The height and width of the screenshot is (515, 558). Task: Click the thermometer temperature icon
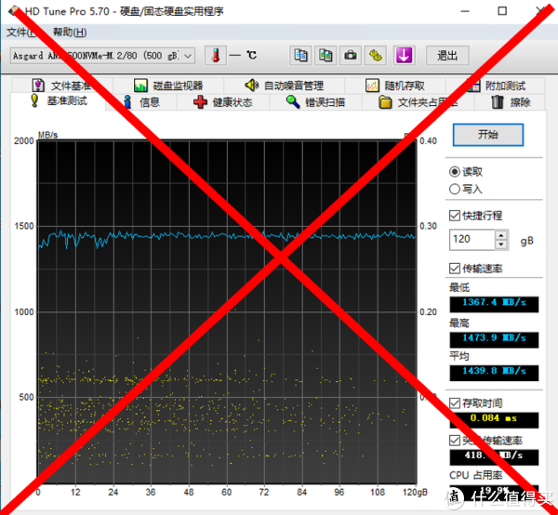216,56
